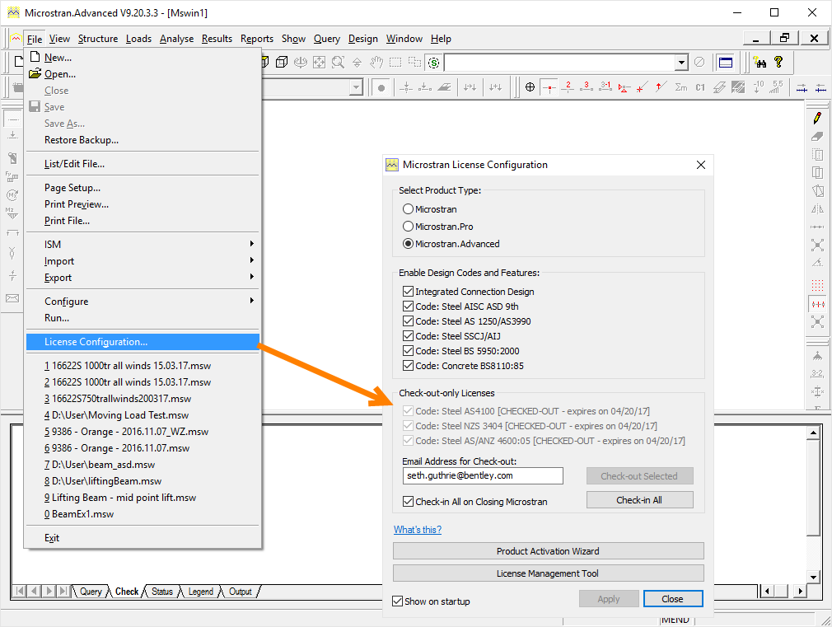Click the Mx torsion diagram icon
The image size is (832, 627).
click(12, 194)
